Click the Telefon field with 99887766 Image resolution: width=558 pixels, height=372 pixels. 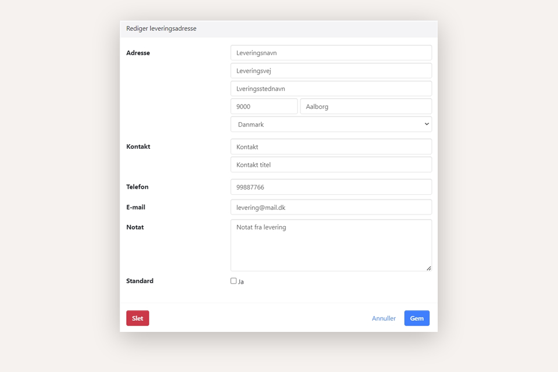pos(331,187)
